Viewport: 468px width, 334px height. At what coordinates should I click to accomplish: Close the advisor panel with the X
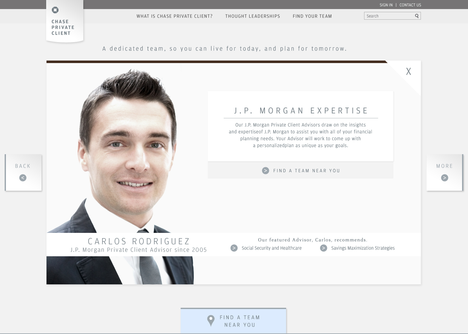click(x=408, y=71)
